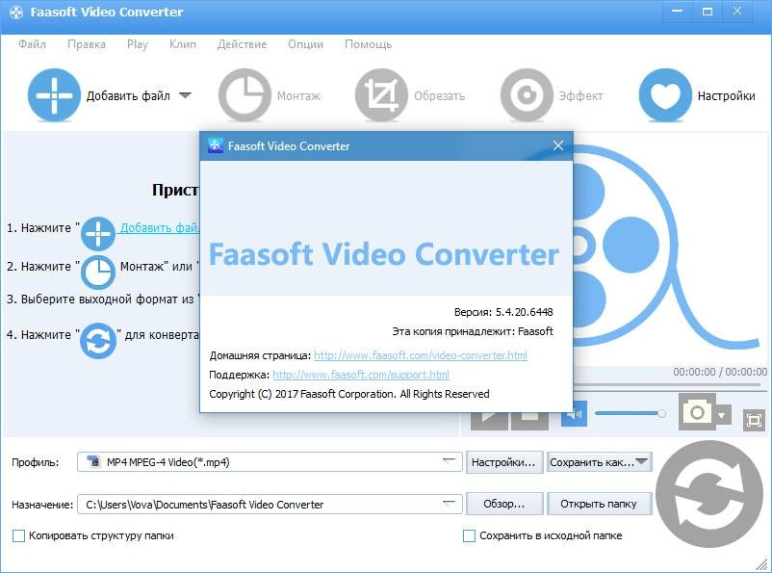
Task: Open the Profile combo box MP4 MPEG-4 Video
Action: click(x=270, y=462)
